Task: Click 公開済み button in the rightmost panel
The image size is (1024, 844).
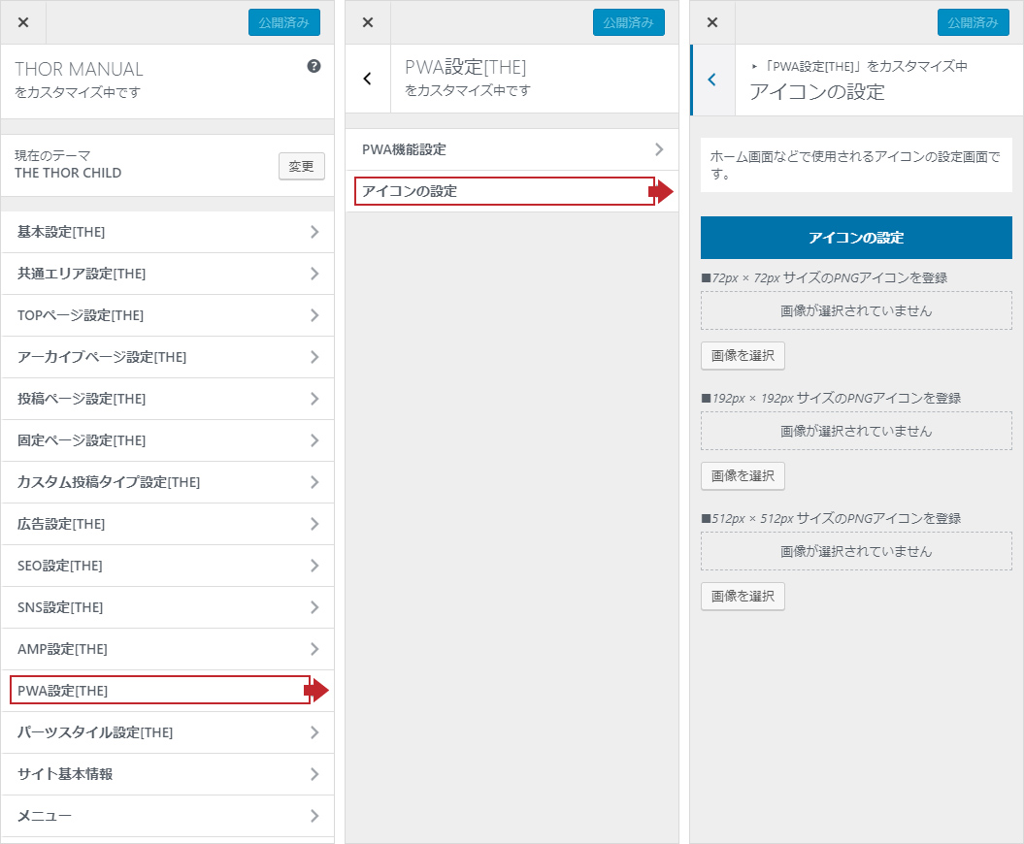Action: coord(973,22)
